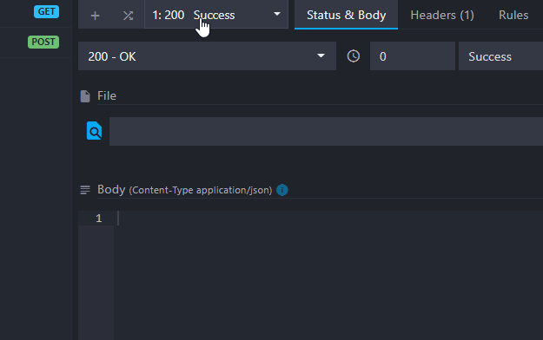The height and width of the screenshot is (340, 543).
Task: Focus the latency field showing 0
Action: click(x=413, y=56)
